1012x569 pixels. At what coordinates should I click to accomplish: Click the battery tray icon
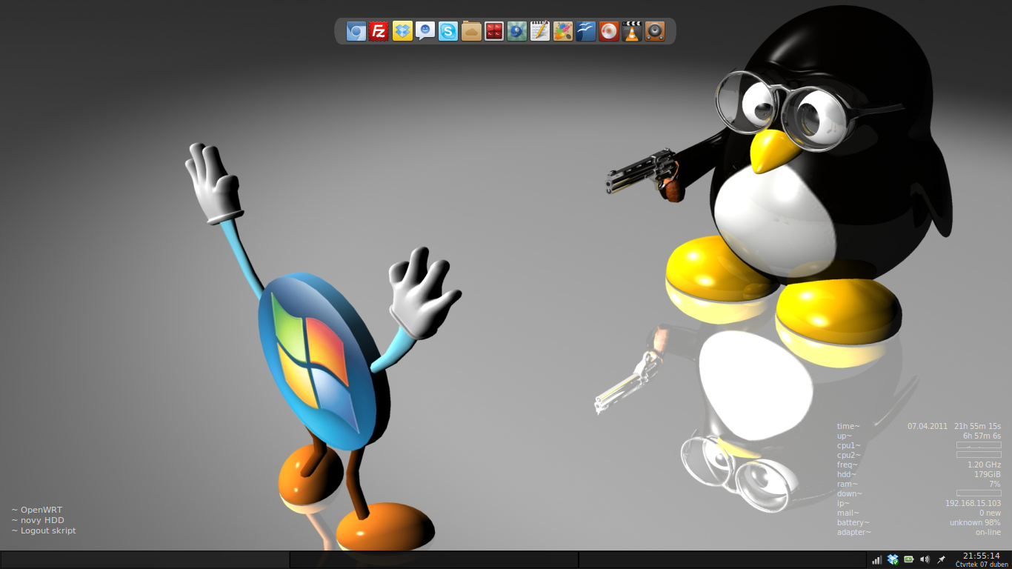(908, 559)
